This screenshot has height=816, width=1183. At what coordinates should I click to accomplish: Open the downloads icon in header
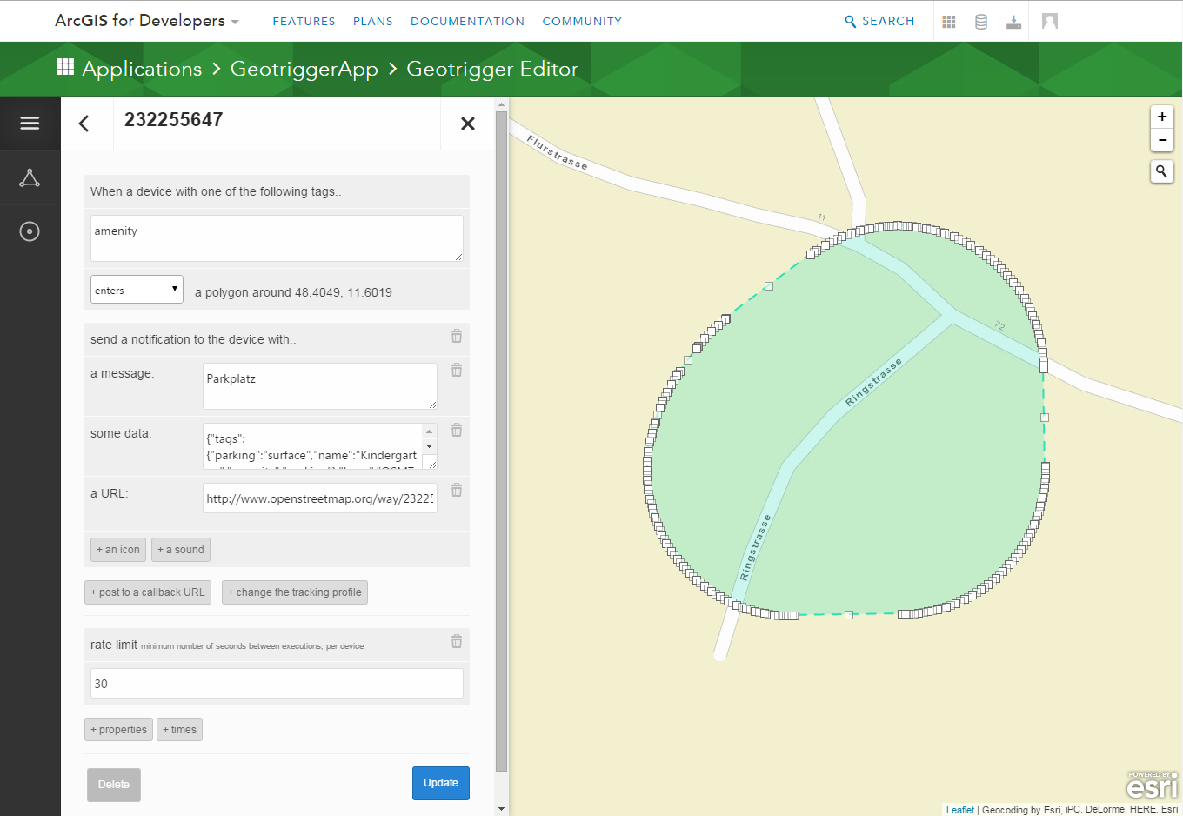point(1013,22)
